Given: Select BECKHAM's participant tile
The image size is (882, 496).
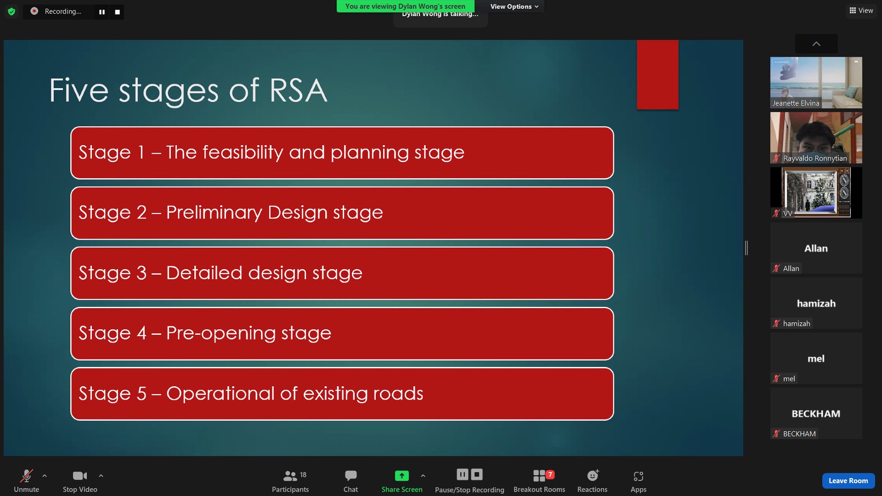Looking at the screenshot, I should click(816, 413).
